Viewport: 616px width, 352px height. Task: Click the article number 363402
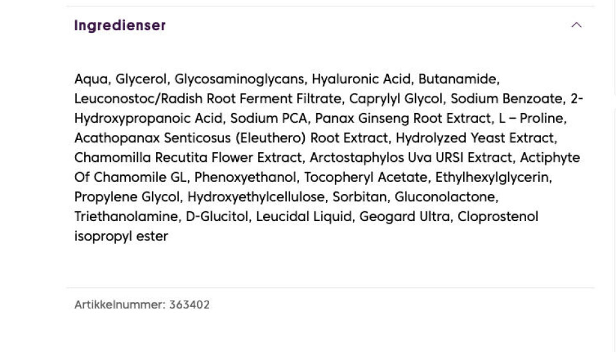189,304
